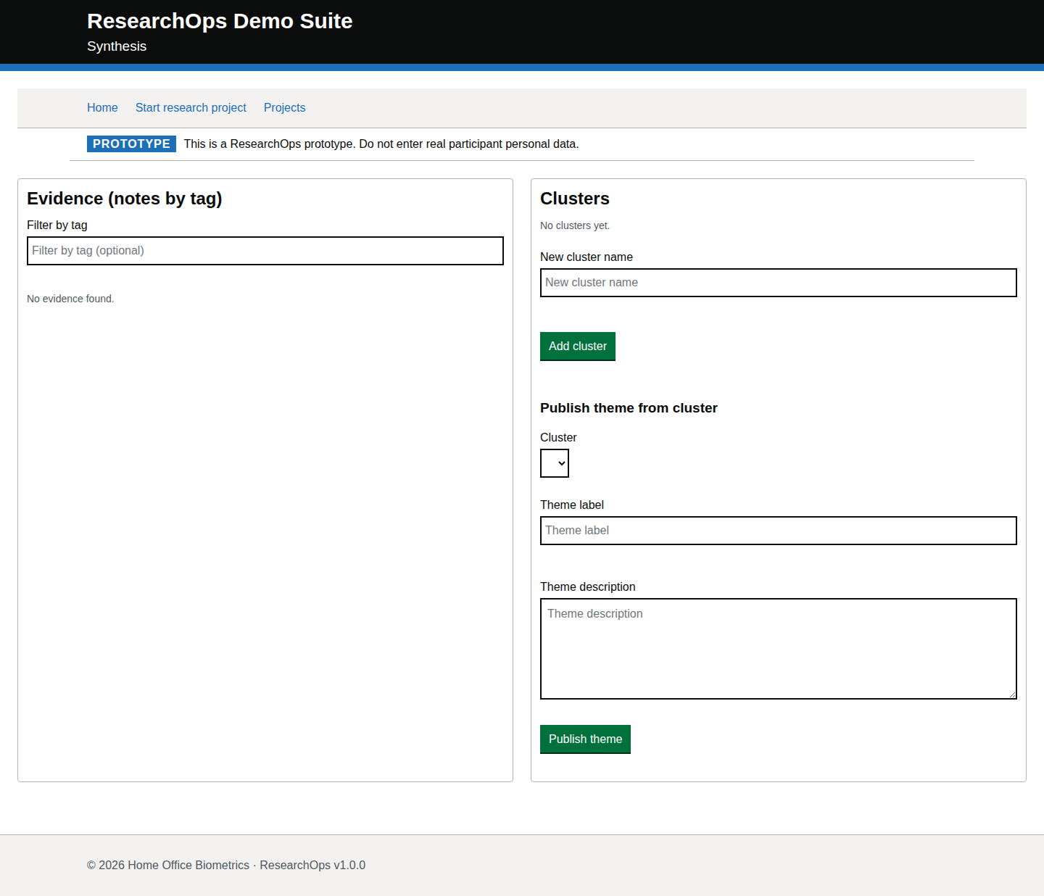Focus the Theme description textarea
Screen dimensions: 1044x896
tap(778, 648)
